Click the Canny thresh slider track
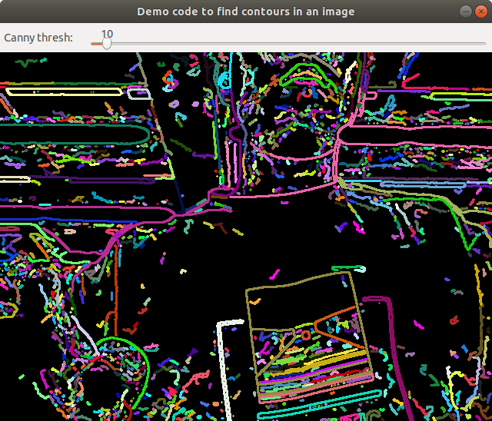 (288, 44)
